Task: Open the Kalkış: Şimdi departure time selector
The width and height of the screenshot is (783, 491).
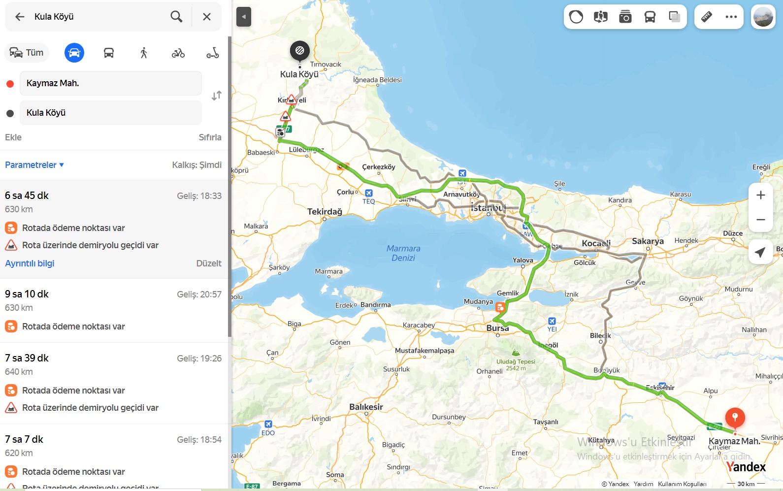Action: point(196,165)
